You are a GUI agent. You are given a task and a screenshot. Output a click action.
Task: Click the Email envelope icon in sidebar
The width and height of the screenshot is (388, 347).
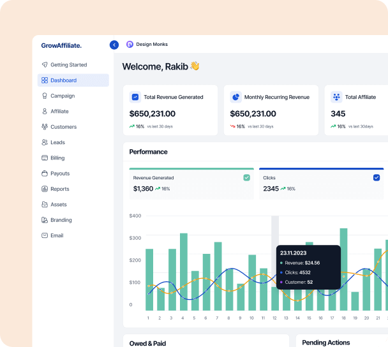[45, 235]
